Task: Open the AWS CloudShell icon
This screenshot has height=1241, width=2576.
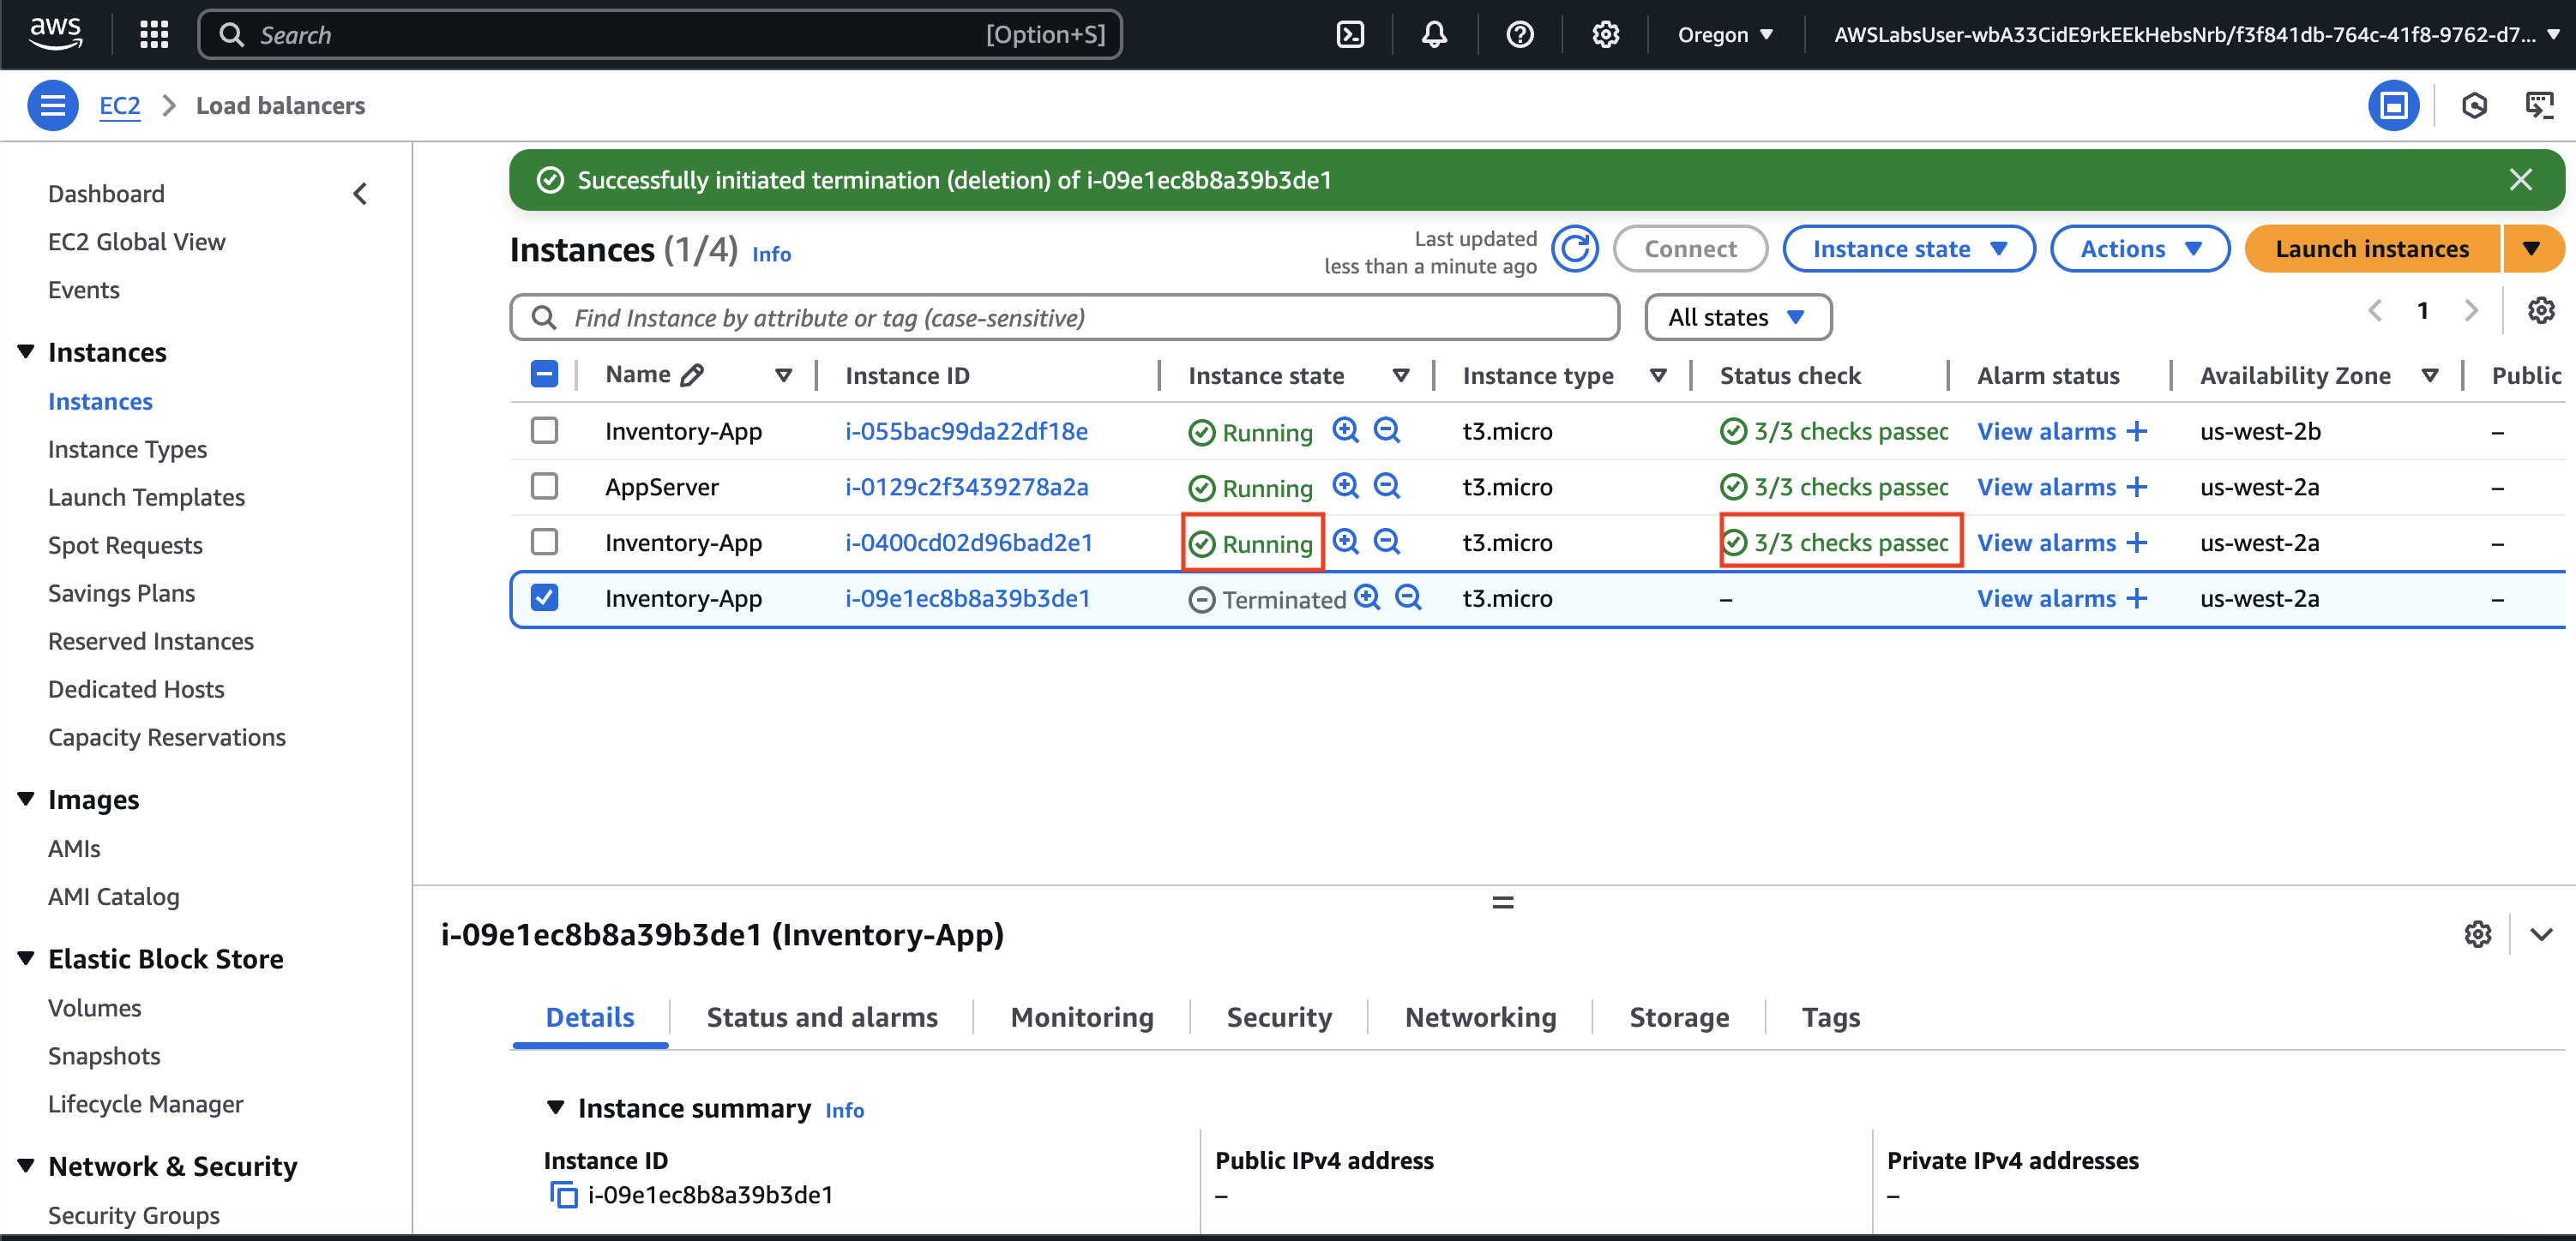Action: click(x=1350, y=35)
